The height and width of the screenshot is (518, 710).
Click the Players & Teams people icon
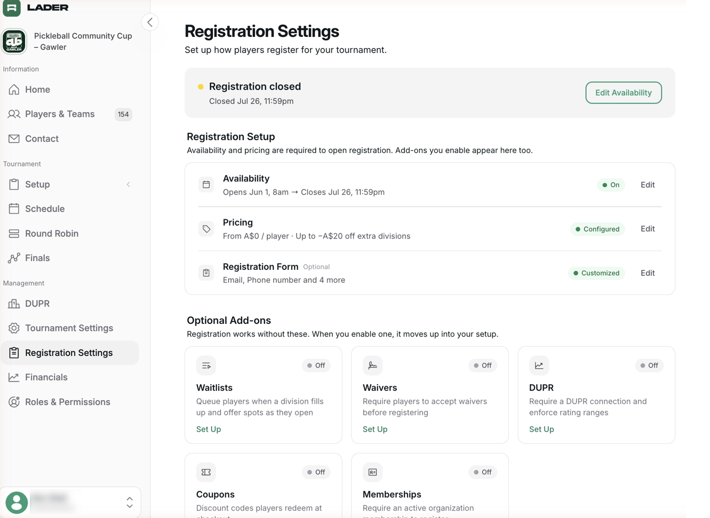pyautogui.click(x=14, y=114)
